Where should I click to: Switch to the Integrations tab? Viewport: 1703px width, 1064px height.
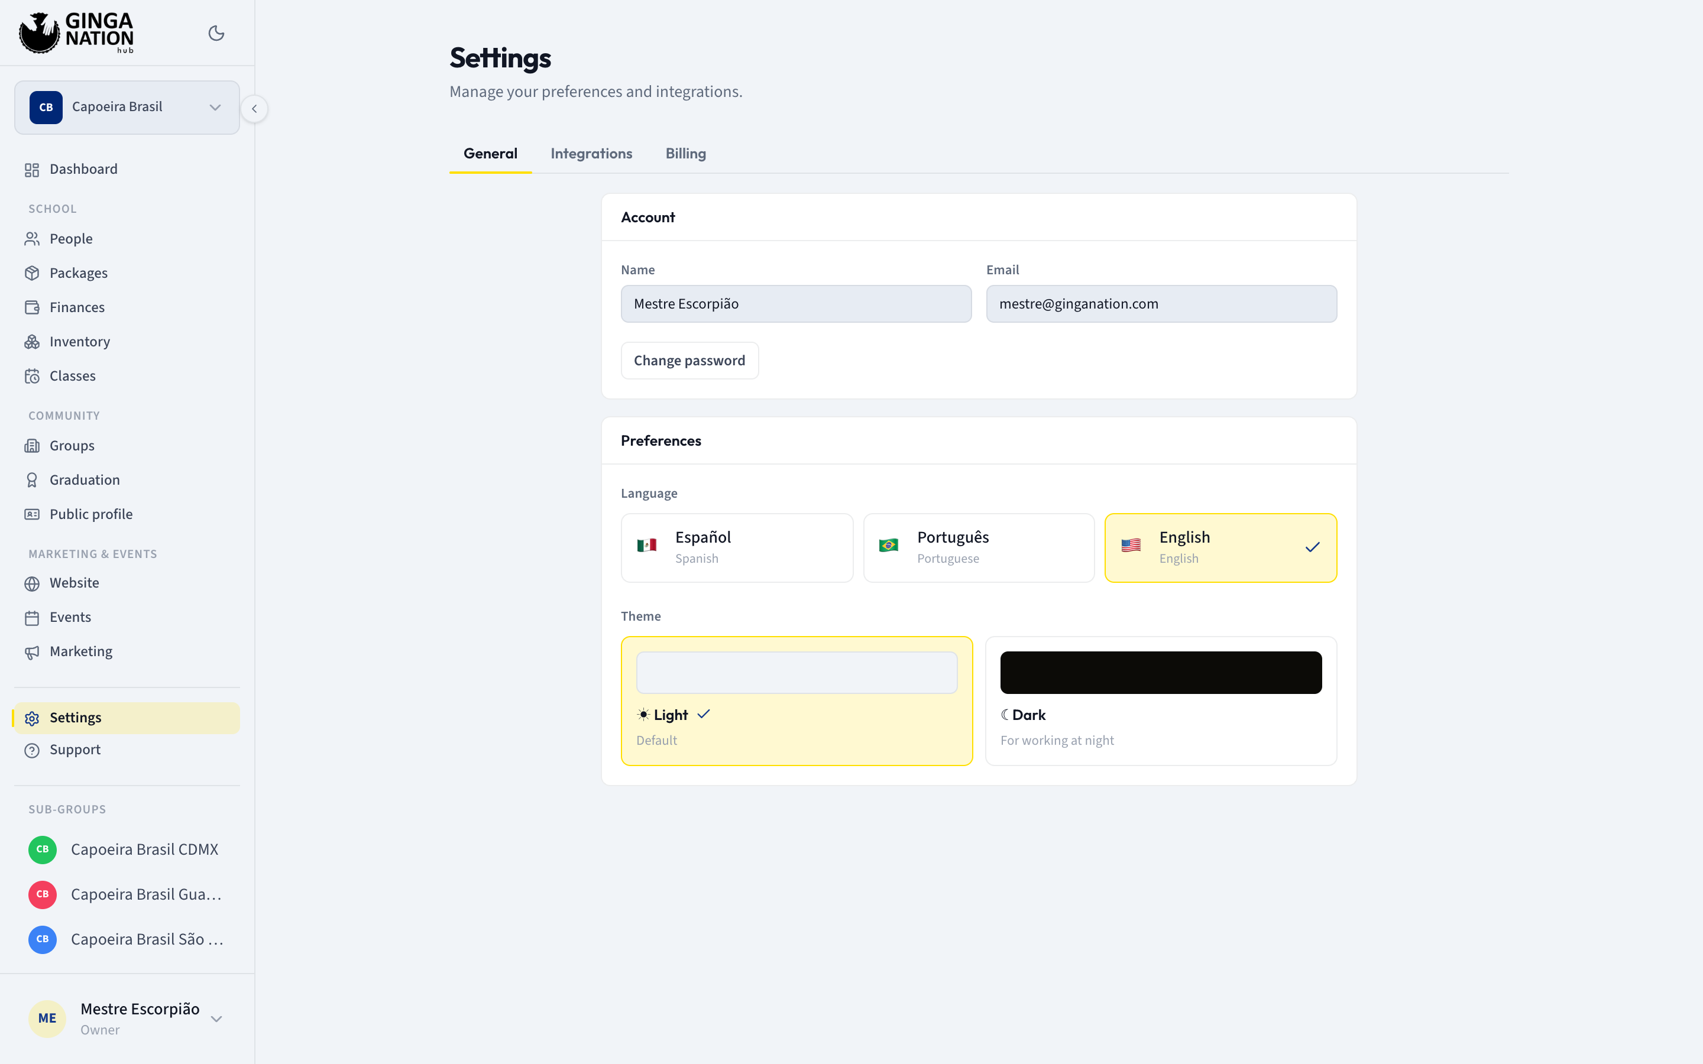[x=591, y=154]
